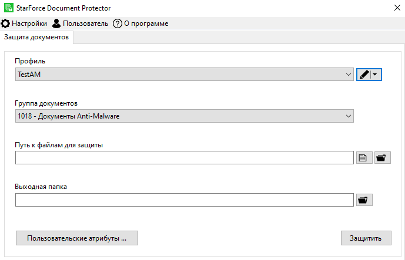Open the О программе menu label
The image size is (405, 260).
146,23
